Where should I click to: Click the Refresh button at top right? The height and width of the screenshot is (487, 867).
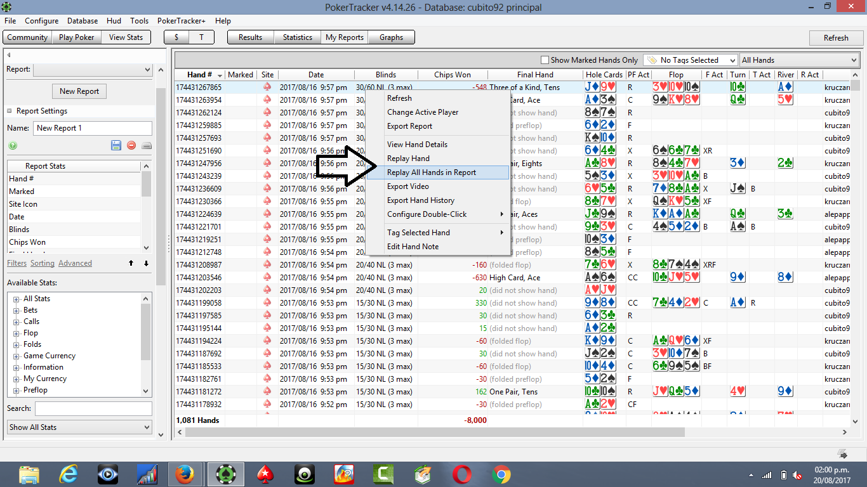pos(836,38)
